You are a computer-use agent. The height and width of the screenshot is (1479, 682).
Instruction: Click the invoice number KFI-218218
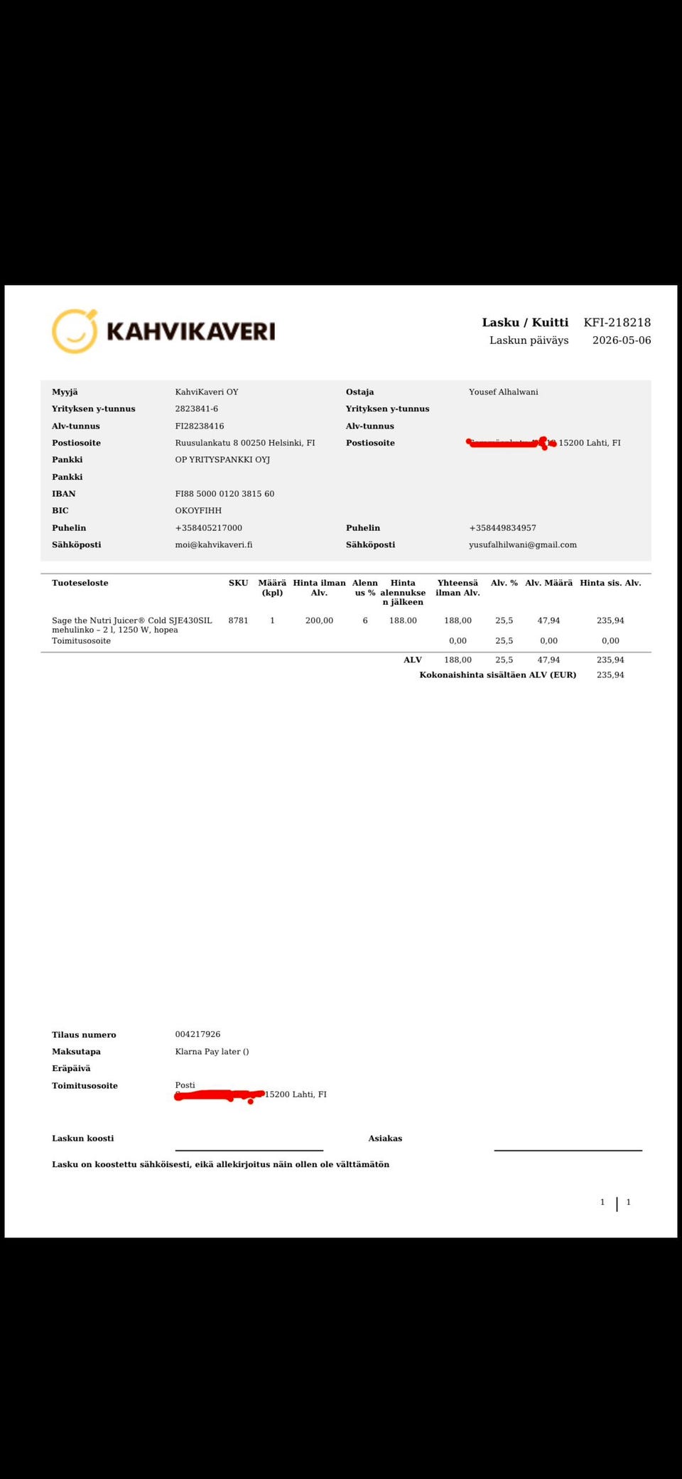pos(617,323)
